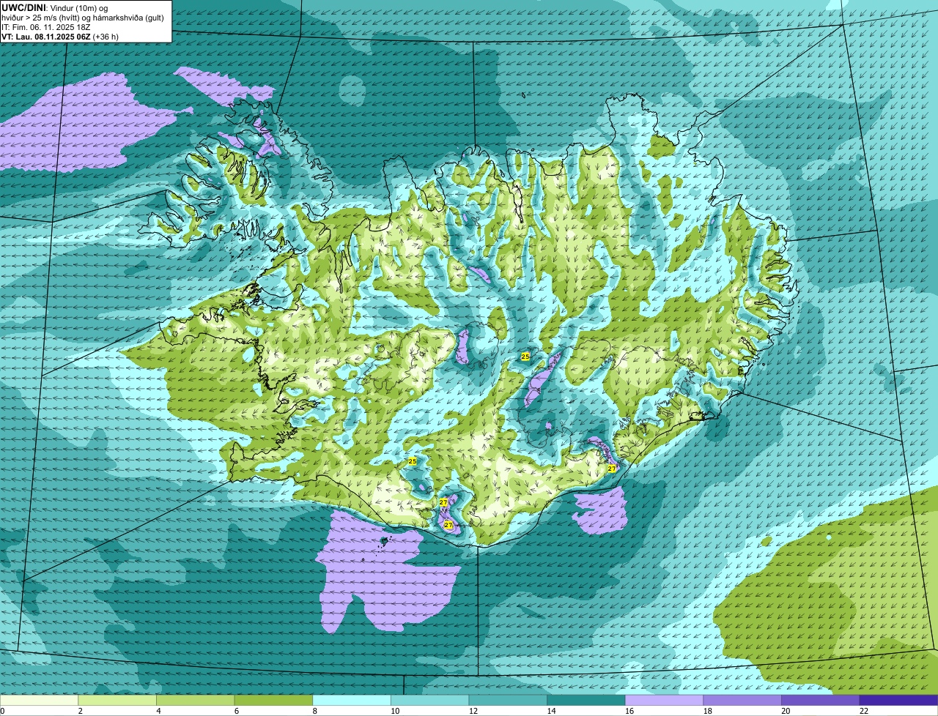
Task: Click the 18–20 m/s purple legend swatch
Action: tap(742, 700)
